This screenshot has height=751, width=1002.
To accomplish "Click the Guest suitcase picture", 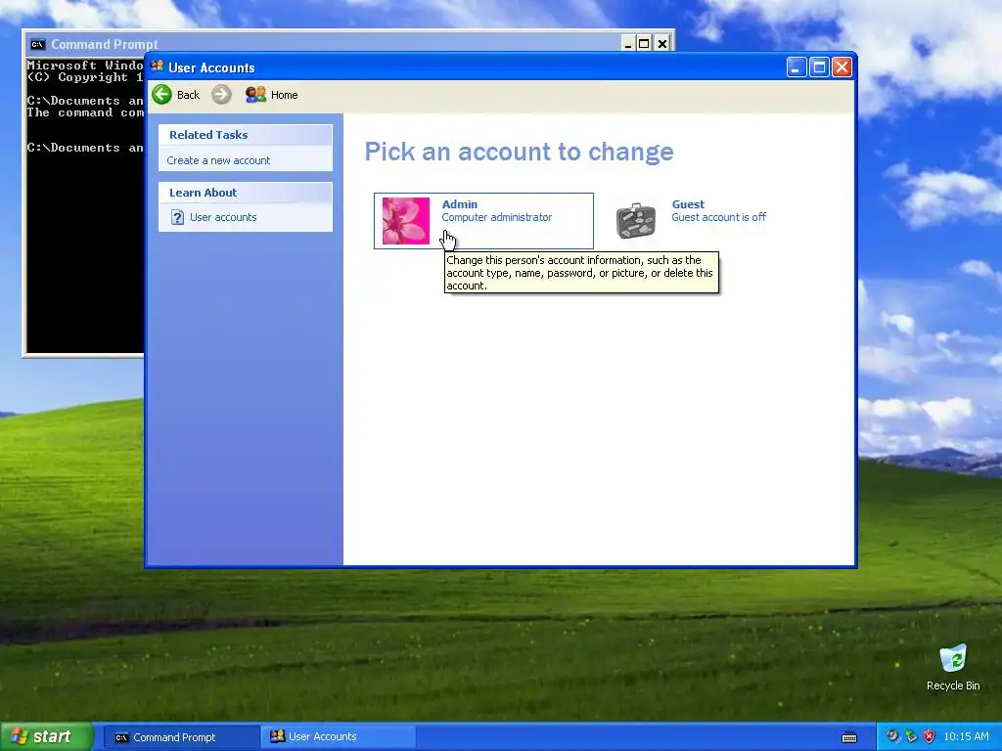I will click(635, 221).
